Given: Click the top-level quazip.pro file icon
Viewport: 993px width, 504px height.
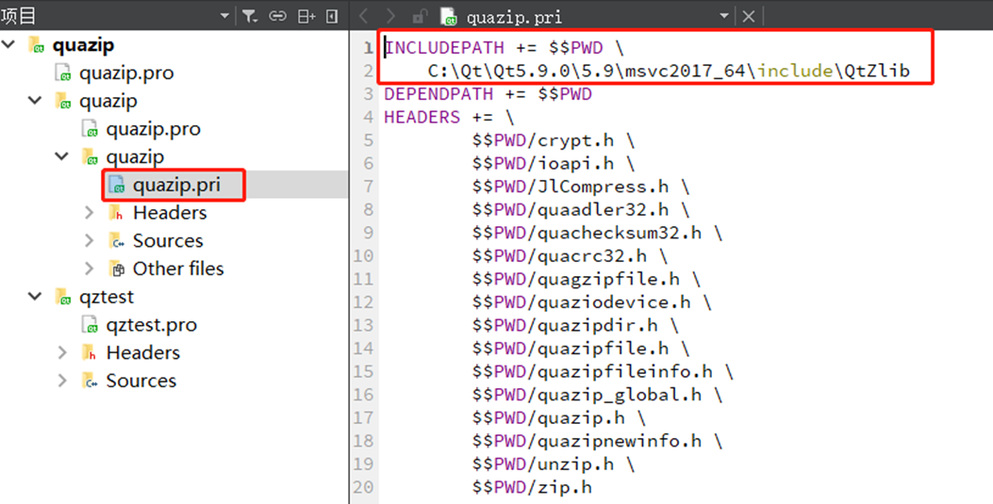Looking at the screenshot, I should 63,73.
